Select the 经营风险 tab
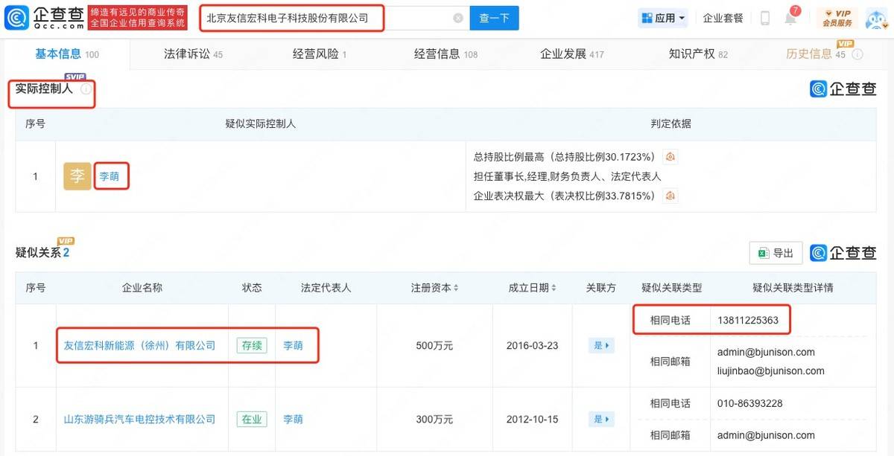The height and width of the screenshot is (456, 894). pyautogui.click(x=320, y=54)
